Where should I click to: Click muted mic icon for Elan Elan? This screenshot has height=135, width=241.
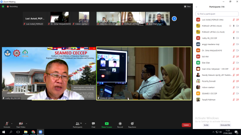(x=234, y=63)
